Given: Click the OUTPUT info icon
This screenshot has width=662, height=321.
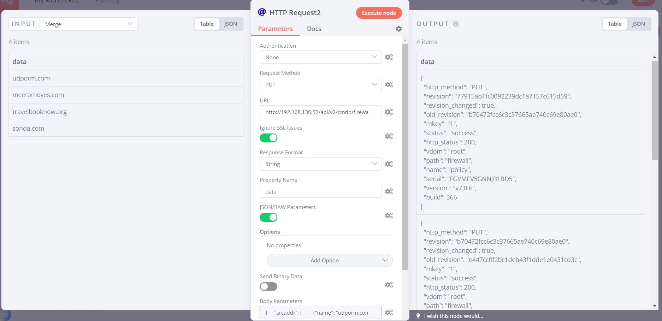Looking at the screenshot, I should click(456, 24).
